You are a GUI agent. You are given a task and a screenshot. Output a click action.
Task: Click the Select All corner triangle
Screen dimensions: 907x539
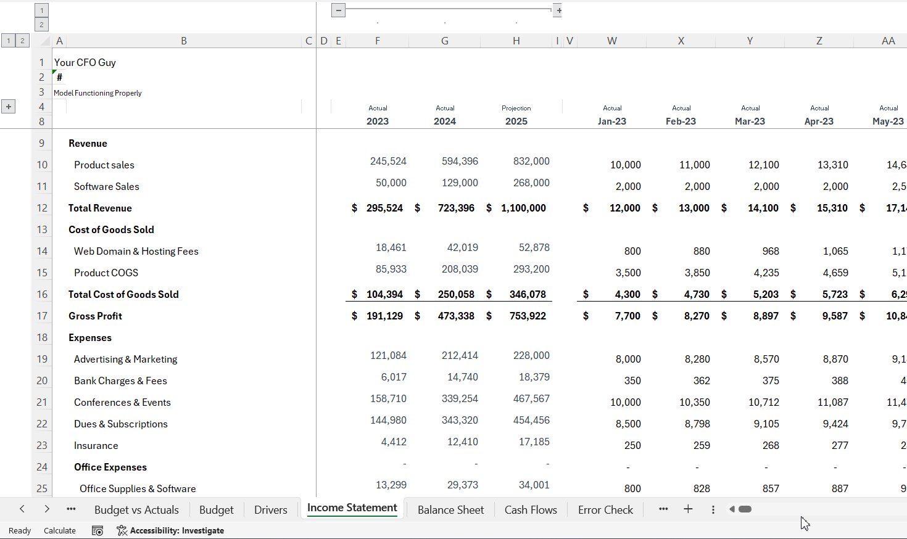pyautogui.click(x=45, y=41)
